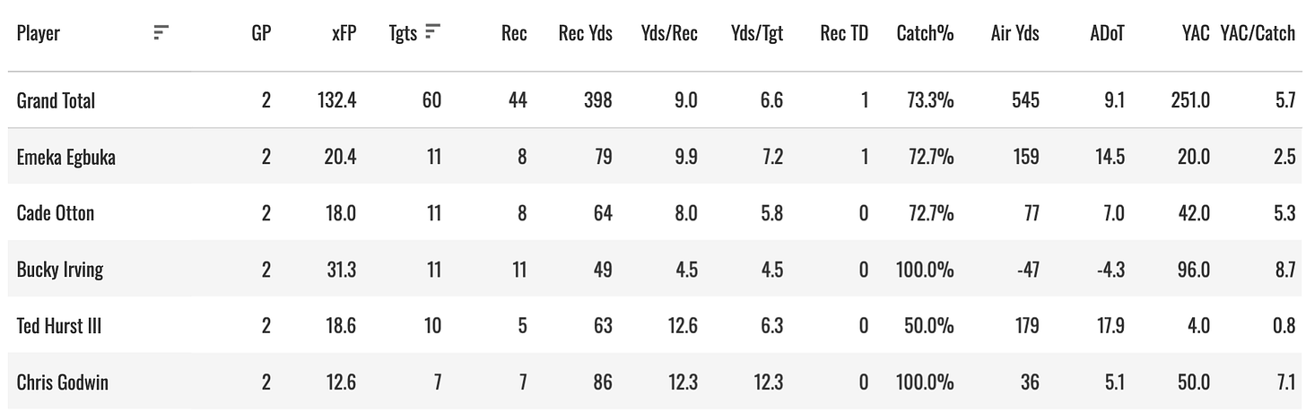Click the sort icon beside Player header

pos(161,33)
